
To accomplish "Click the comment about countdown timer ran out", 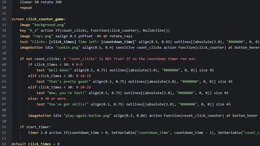I will (130, 59).
